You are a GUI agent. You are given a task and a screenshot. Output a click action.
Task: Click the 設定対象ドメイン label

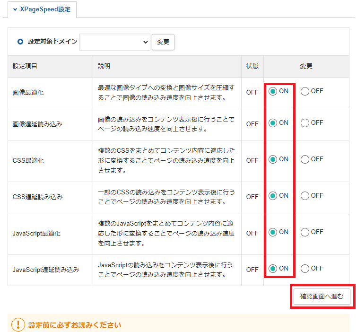click(x=52, y=42)
